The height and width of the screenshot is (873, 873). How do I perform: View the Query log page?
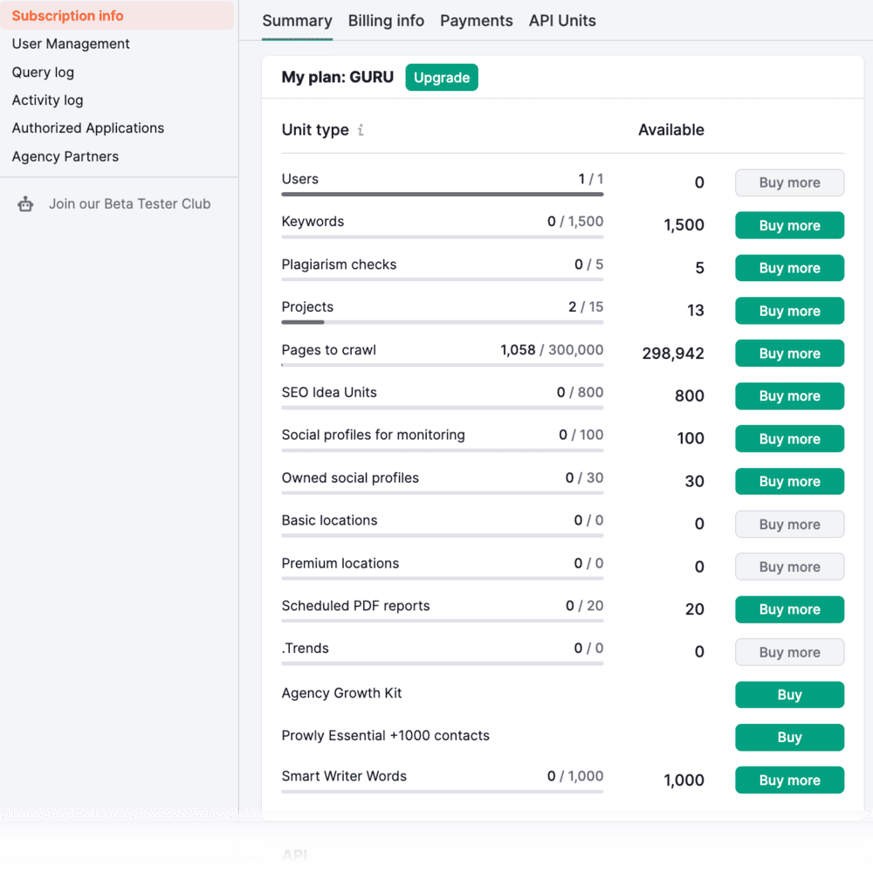point(43,72)
